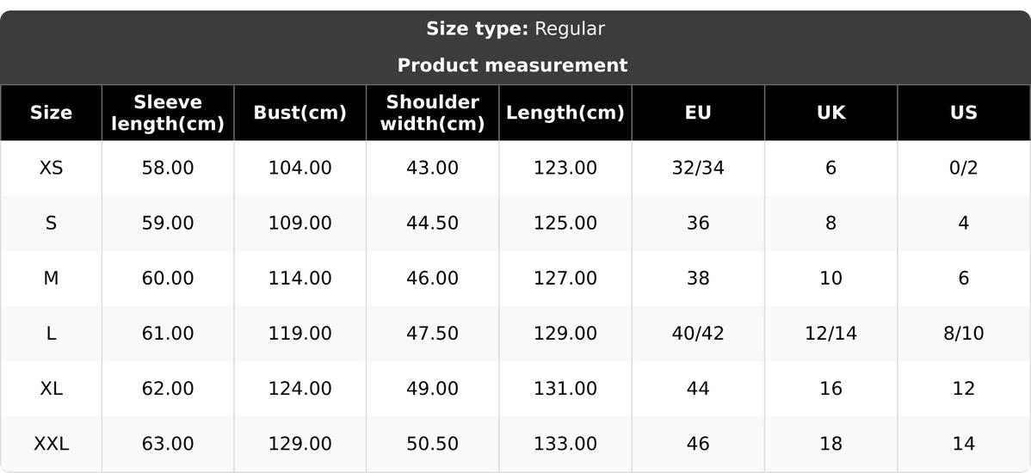
Task: Click the Size column header
Action: click(x=51, y=113)
